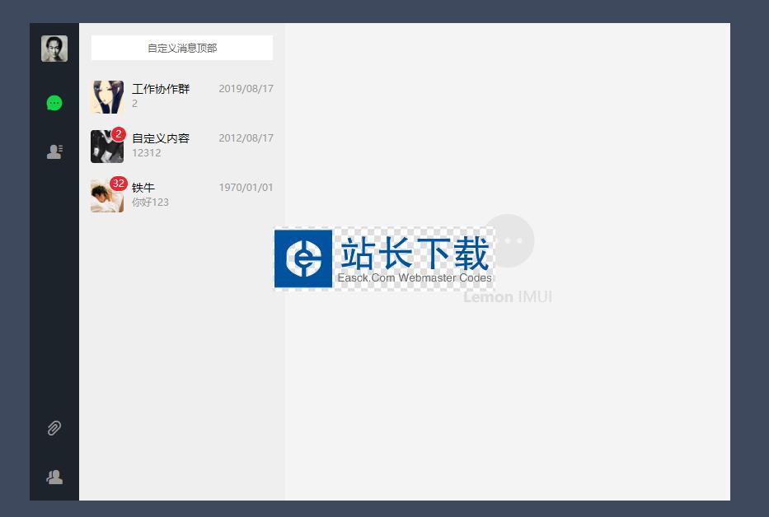The height and width of the screenshot is (517, 769).
Task: Open the 自定义内容 conversation
Action: pyautogui.click(x=182, y=146)
